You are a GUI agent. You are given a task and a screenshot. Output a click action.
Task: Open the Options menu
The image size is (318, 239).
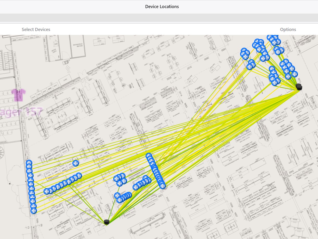click(x=288, y=29)
